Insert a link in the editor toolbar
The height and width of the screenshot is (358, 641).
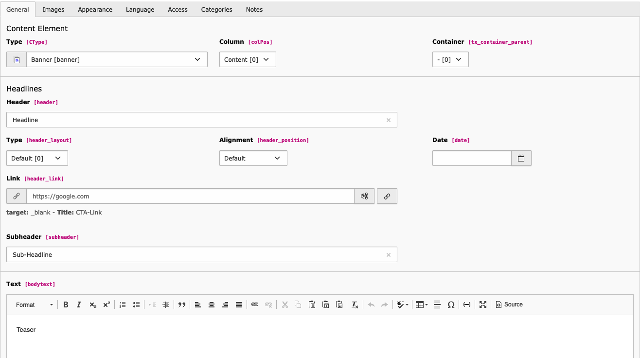255,304
